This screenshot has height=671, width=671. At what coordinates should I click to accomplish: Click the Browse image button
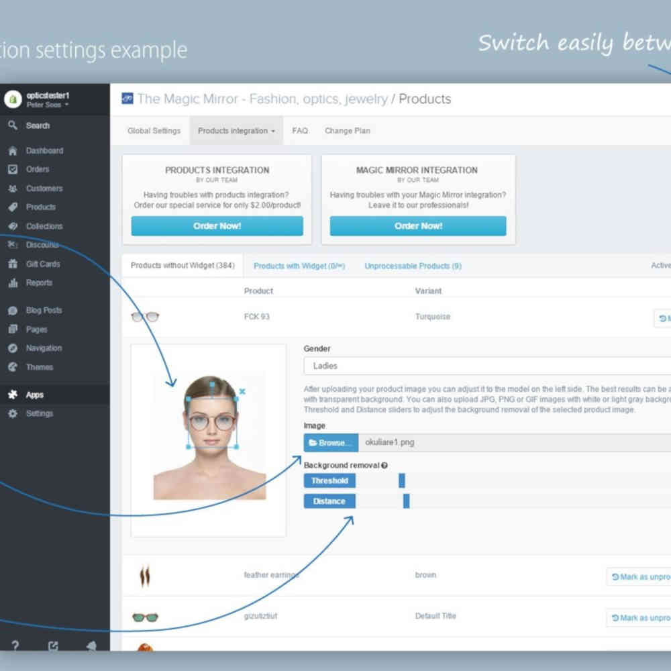[x=331, y=443]
